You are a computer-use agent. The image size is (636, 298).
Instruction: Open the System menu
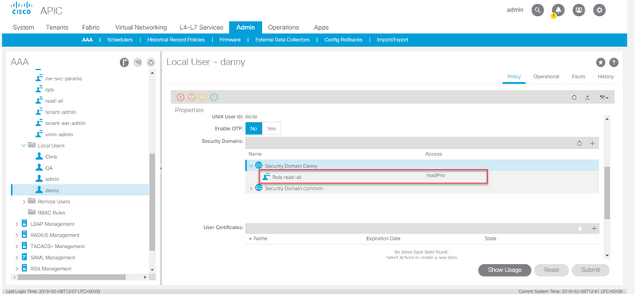(24, 28)
